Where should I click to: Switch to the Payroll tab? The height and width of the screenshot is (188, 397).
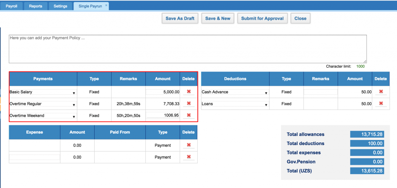tap(12, 6)
